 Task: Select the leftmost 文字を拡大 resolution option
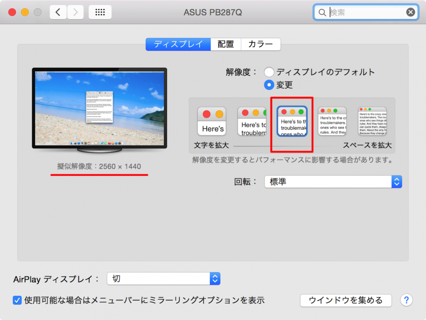click(x=212, y=121)
